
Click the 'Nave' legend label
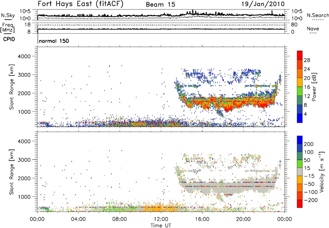coord(313,28)
